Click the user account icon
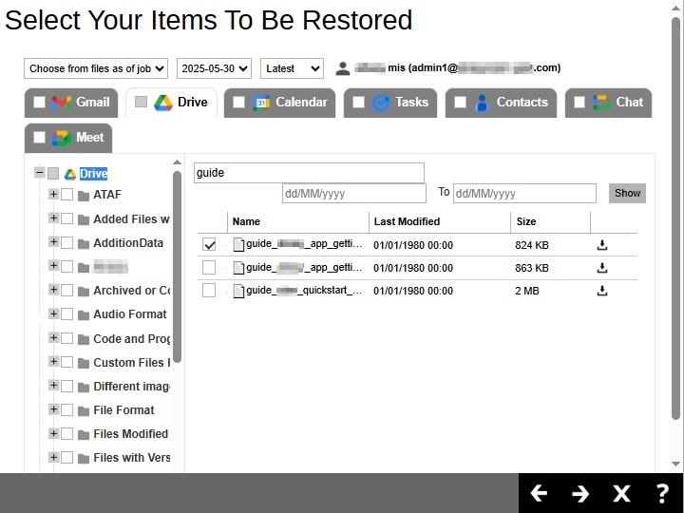Image resolution: width=684 pixels, height=513 pixels. tap(343, 68)
